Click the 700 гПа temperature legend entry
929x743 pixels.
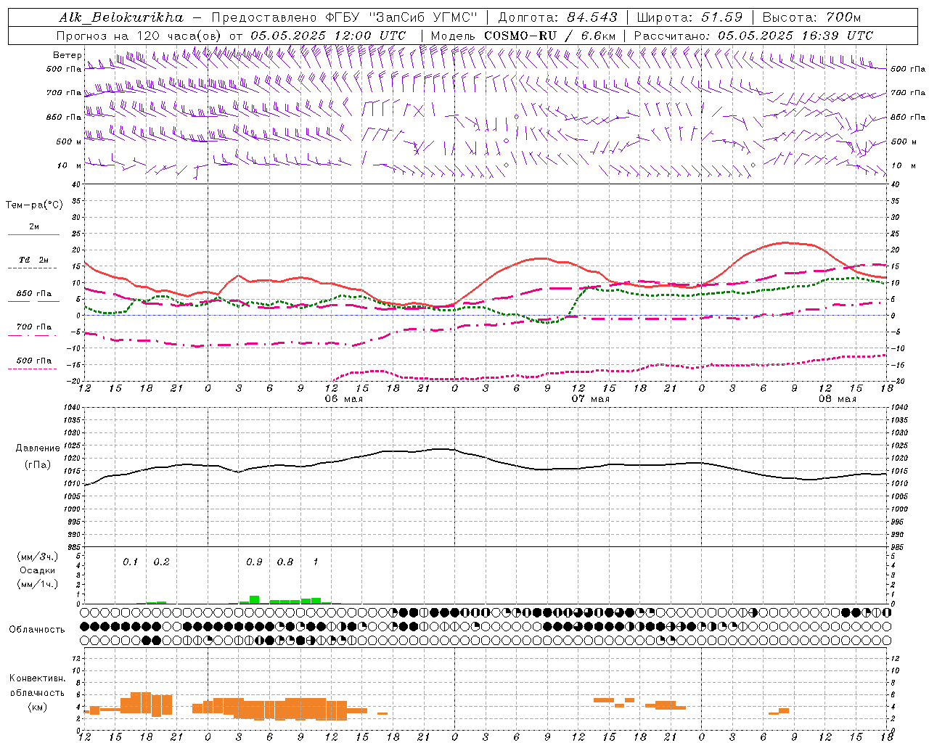point(33,327)
